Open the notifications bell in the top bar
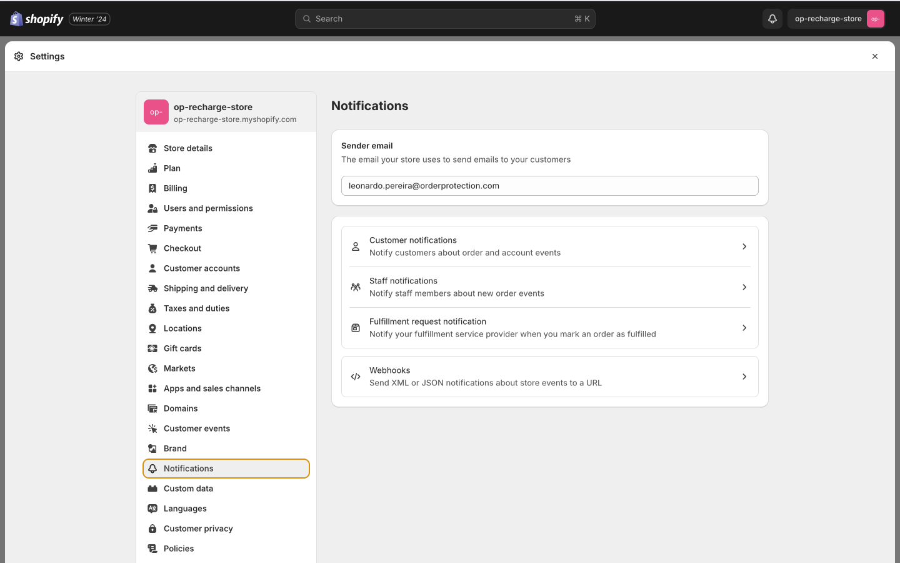900x563 pixels. [x=772, y=19]
